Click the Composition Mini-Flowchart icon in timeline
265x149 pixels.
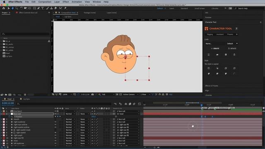(x=115, y=104)
